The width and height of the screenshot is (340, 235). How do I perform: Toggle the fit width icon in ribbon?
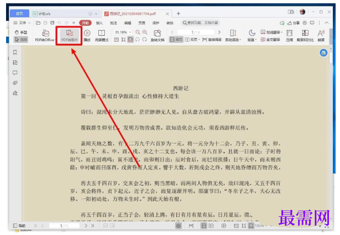[130, 40]
